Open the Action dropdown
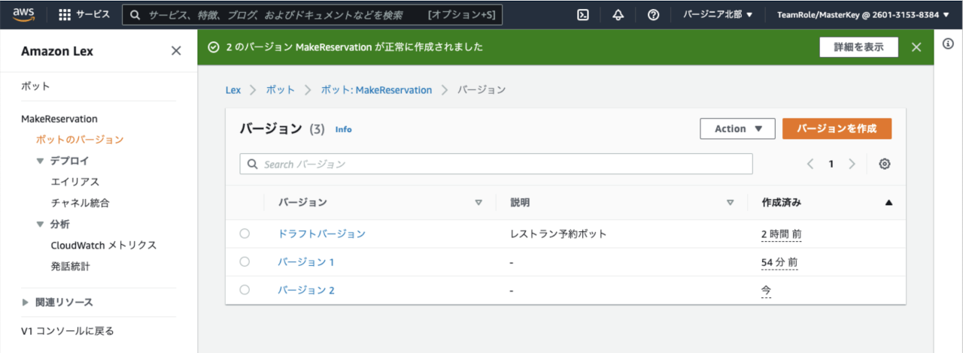Image resolution: width=963 pixels, height=353 pixels. [737, 128]
